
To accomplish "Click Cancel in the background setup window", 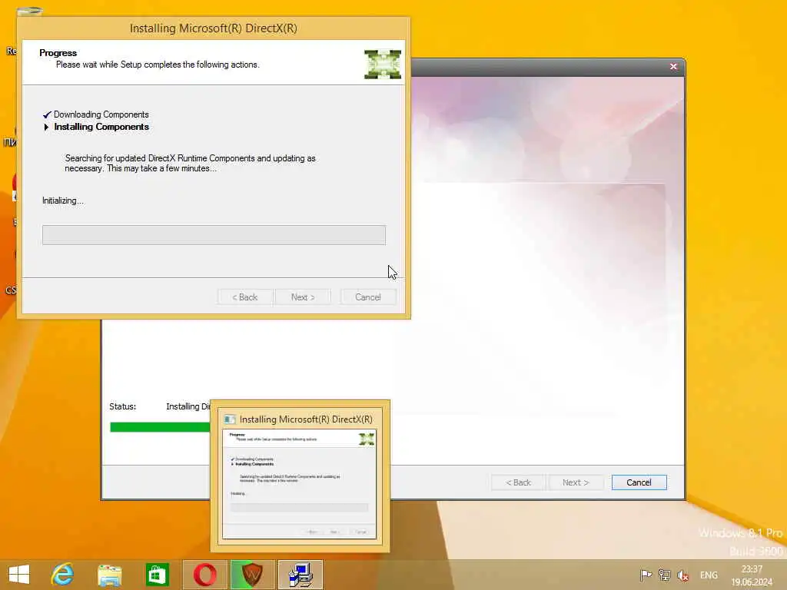I will (639, 482).
